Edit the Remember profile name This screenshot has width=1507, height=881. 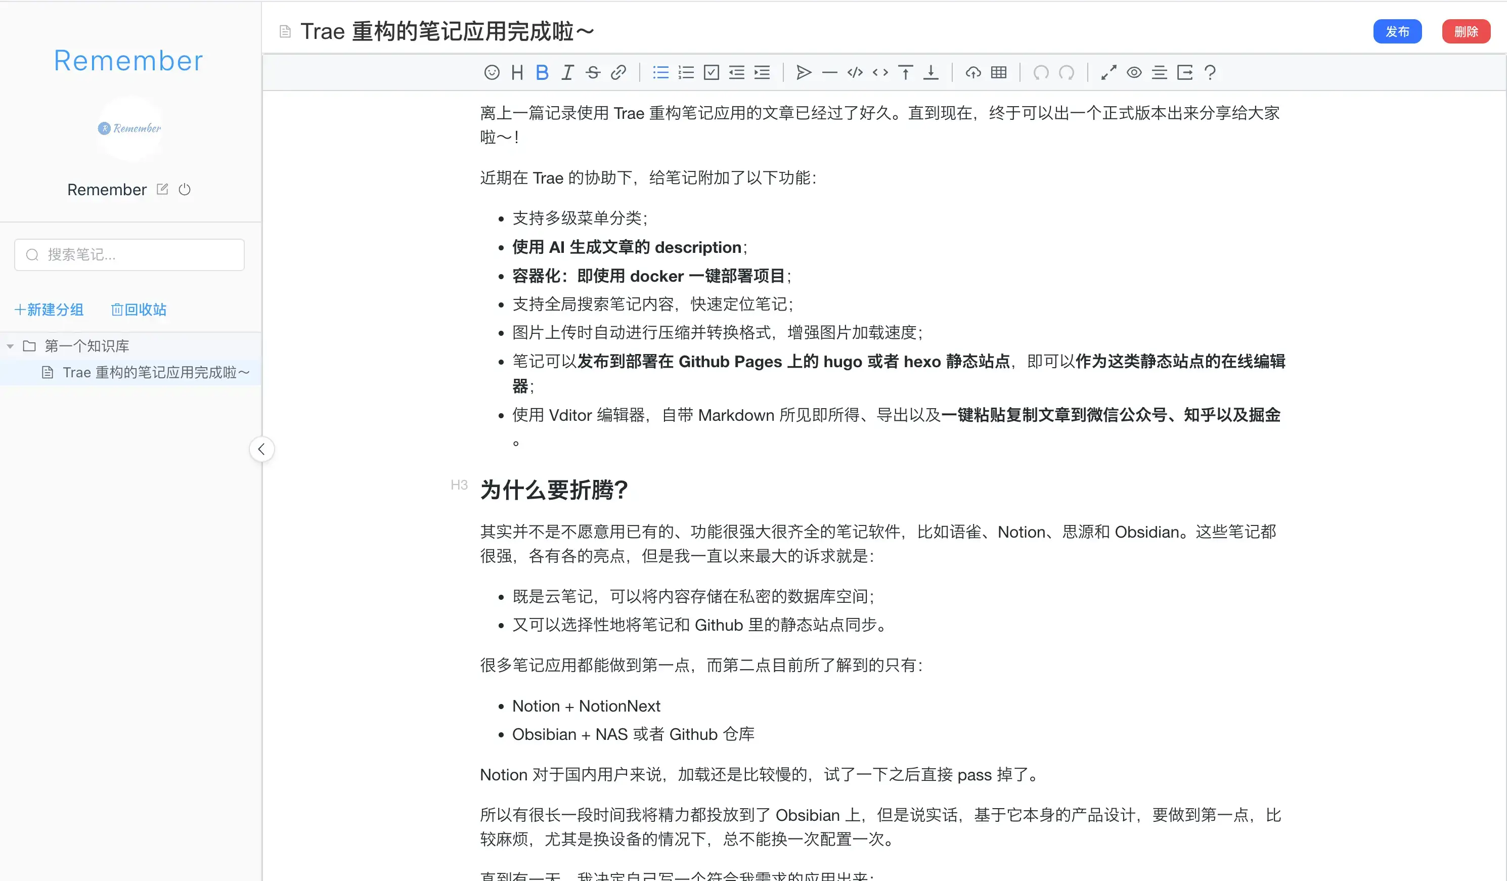coord(162,189)
